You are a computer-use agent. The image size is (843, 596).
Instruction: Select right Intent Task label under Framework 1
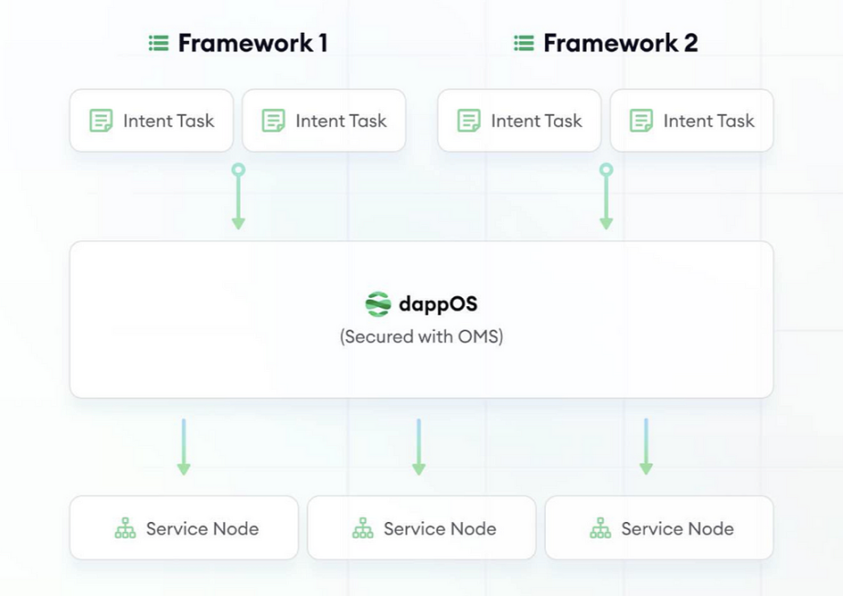341,121
